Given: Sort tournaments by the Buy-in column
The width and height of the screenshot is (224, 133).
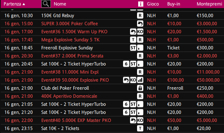Looking at the screenshot, I should tap(174, 4).
